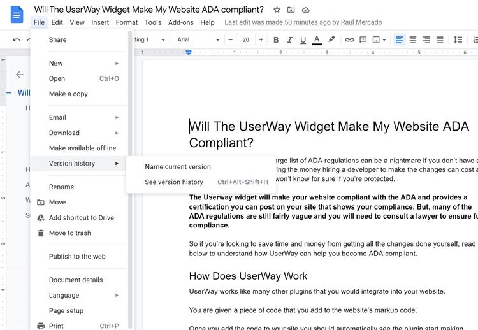Click the undo arrow icon

click(x=17, y=39)
